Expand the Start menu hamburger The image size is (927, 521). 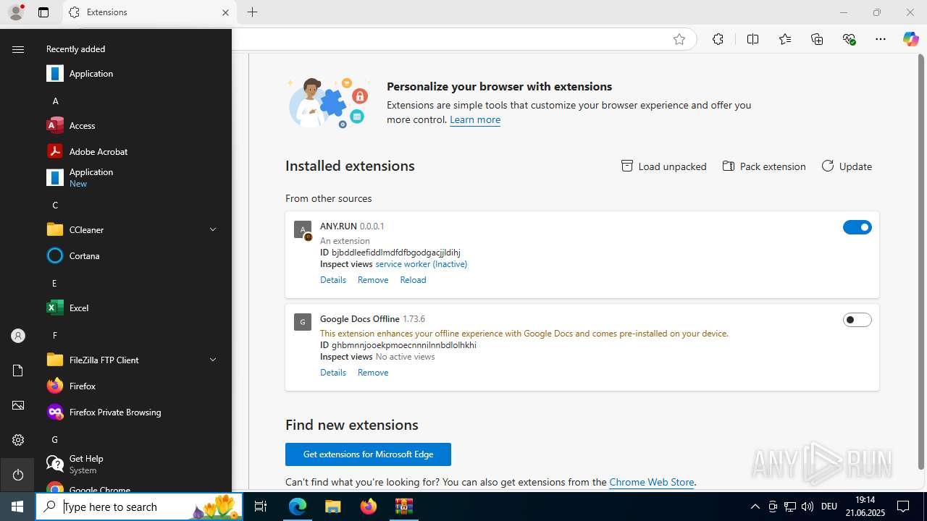pyautogui.click(x=18, y=49)
